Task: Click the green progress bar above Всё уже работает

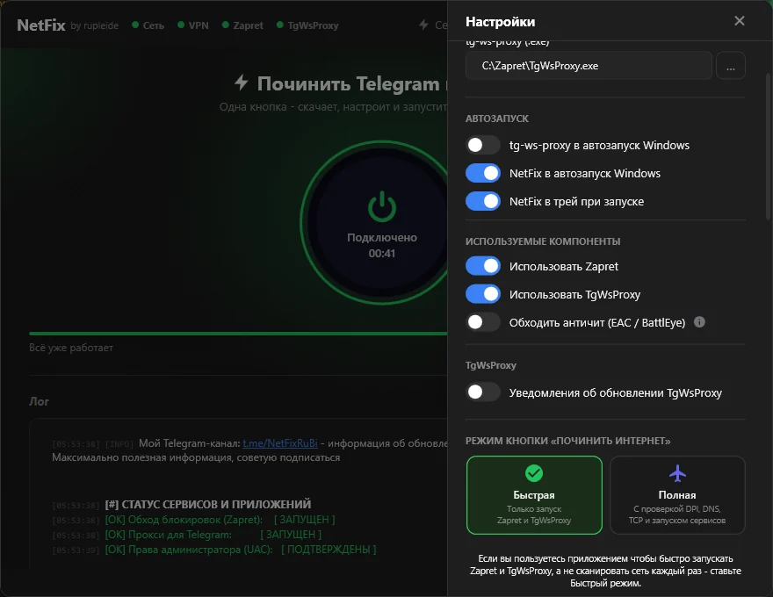Action: click(x=238, y=334)
